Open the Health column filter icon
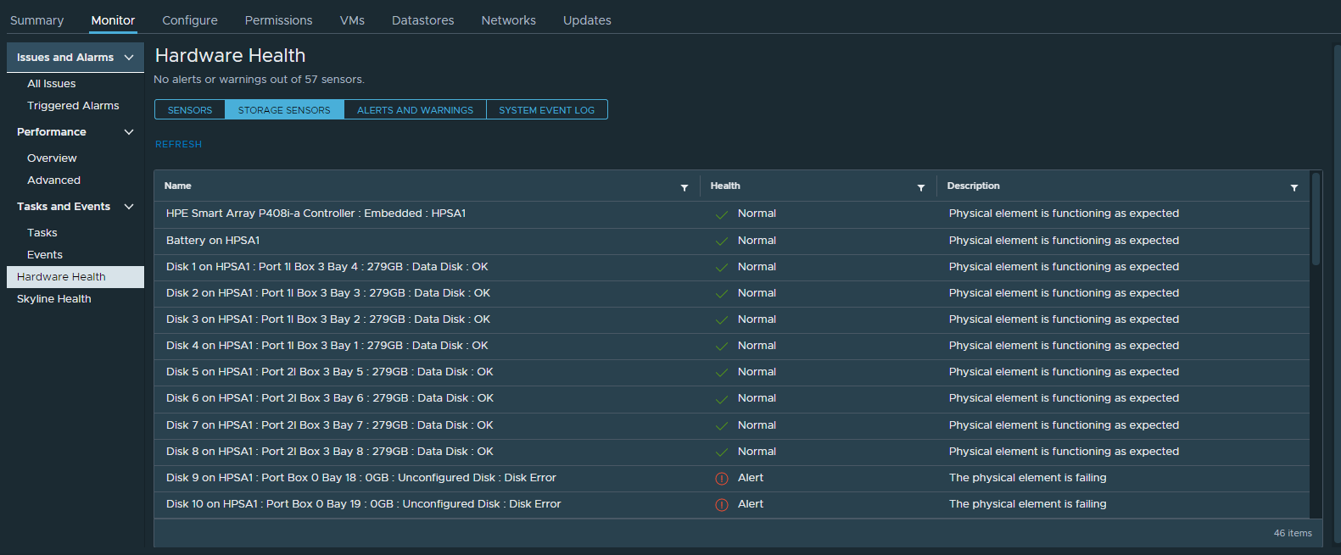Image resolution: width=1341 pixels, height=555 pixels. pos(921,187)
